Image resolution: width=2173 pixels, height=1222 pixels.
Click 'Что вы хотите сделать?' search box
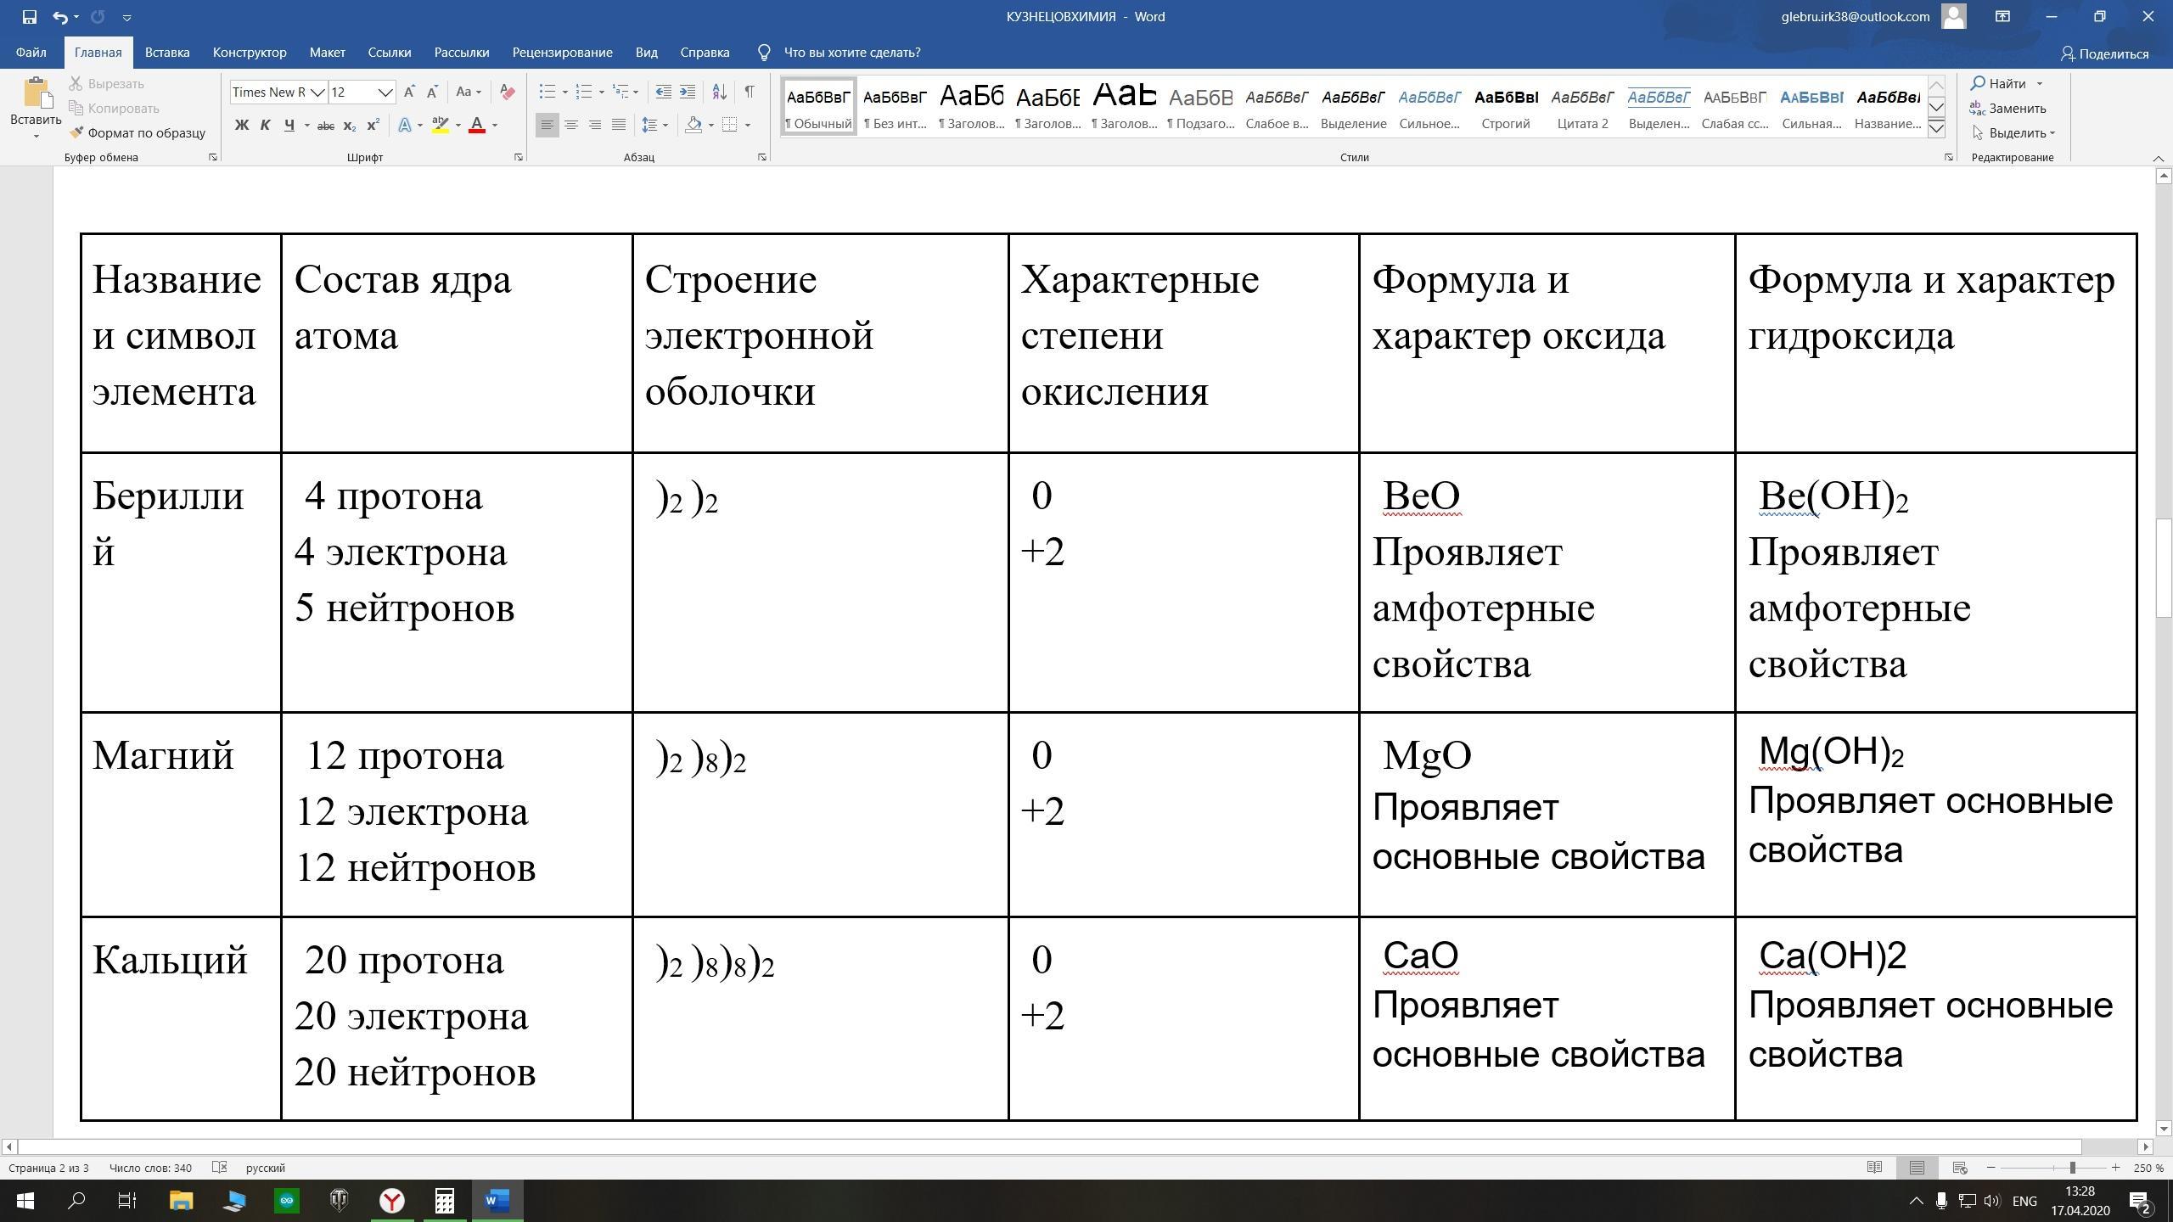point(851,53)
